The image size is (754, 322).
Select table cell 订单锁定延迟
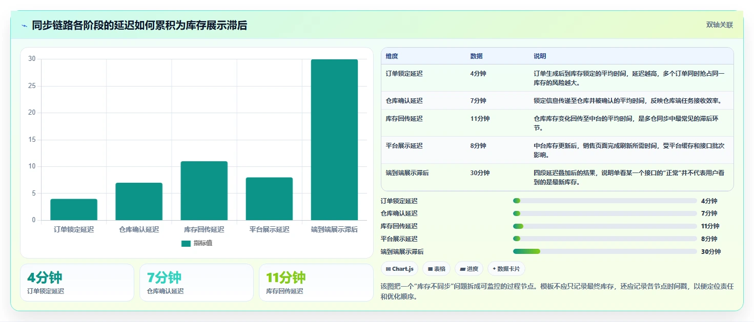404,74
